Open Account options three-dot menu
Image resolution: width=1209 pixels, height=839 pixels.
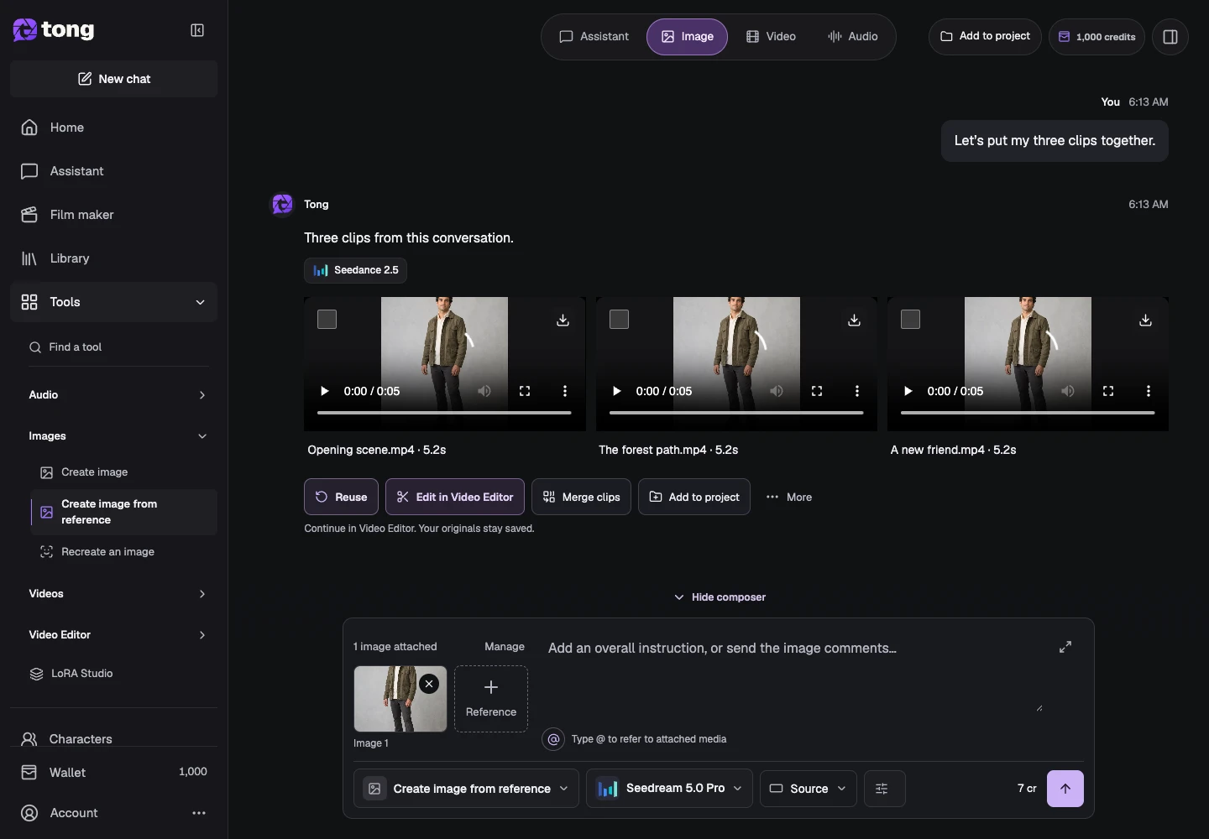[199, 813]
